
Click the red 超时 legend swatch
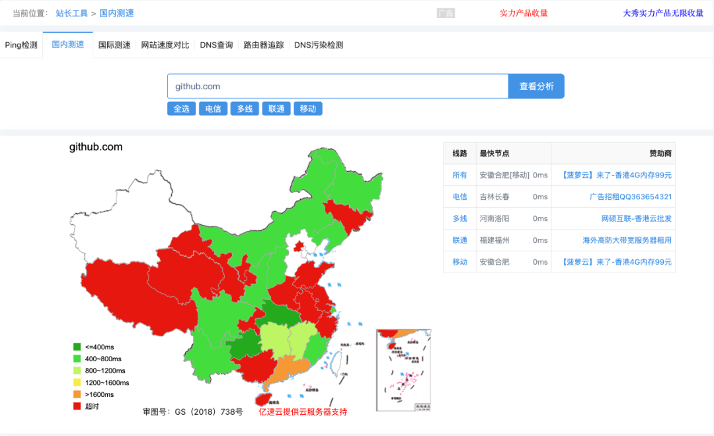(x=77, y=406)
